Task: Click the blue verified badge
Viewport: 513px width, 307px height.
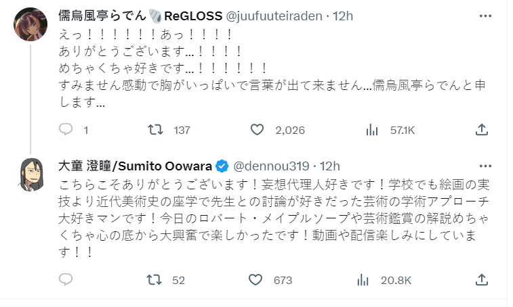Action: 222,166
